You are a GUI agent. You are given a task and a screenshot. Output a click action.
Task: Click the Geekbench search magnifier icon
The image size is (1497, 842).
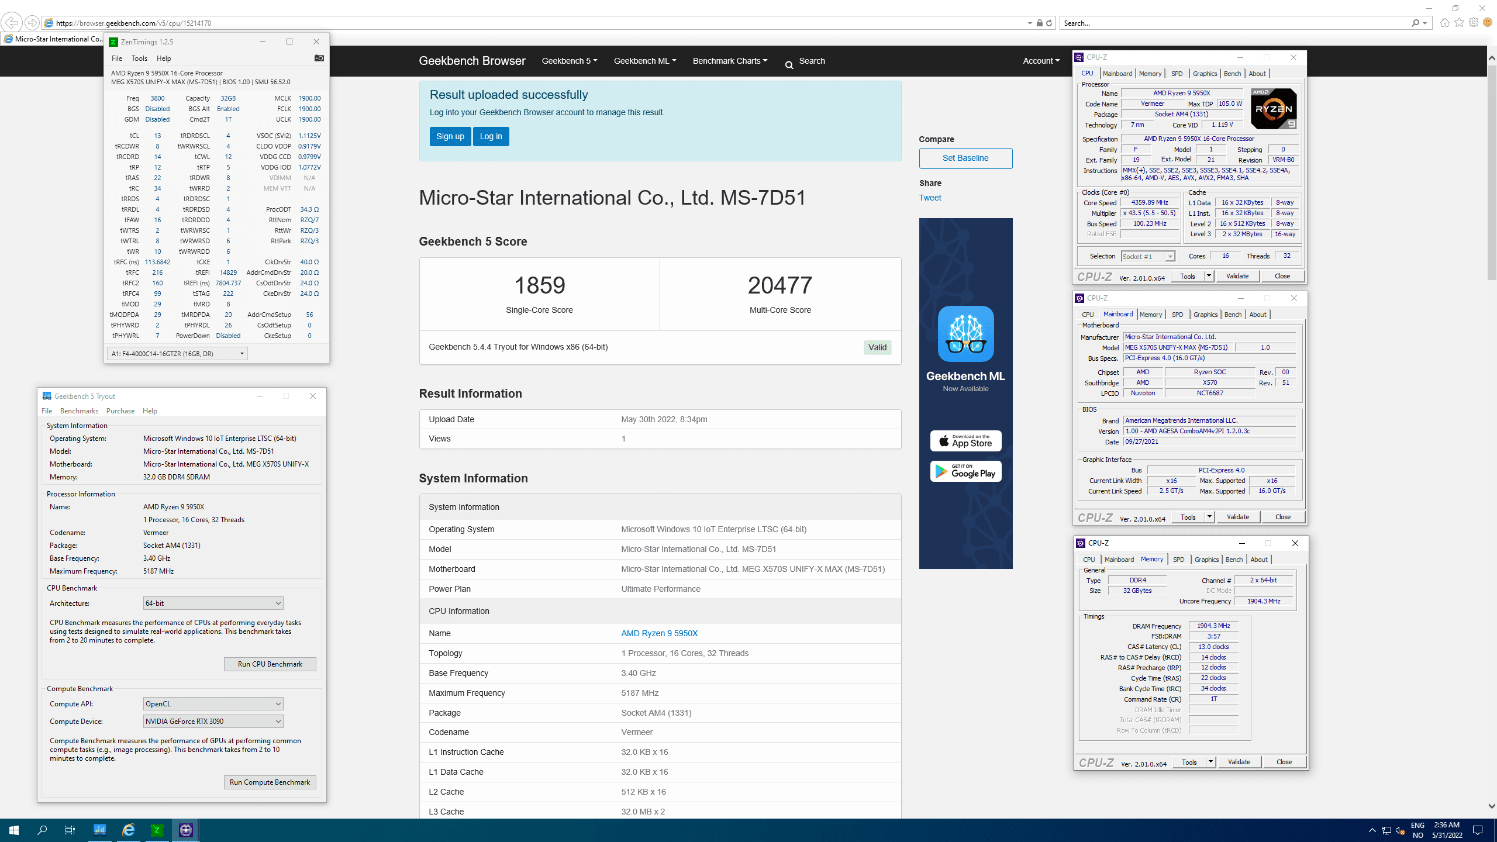pyautogui.click(x=789, y=64)
